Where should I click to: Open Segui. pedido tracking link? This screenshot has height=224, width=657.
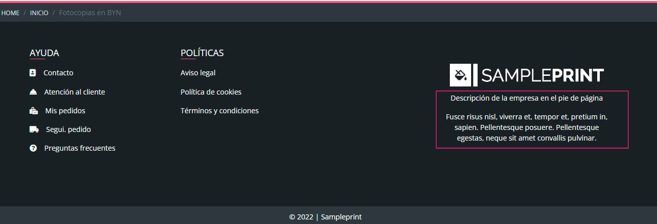click(68, 129)
